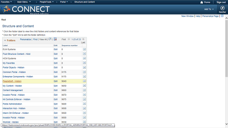The width and height of the screenshot is (228, 128).
Task: Go to Last row link
Action: (x=83, y=43)
